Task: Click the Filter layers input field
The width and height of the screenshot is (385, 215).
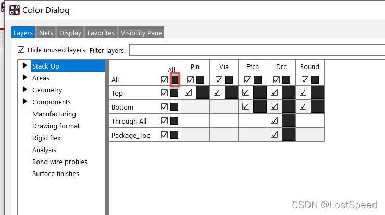Action: click(x=255, y=50)
